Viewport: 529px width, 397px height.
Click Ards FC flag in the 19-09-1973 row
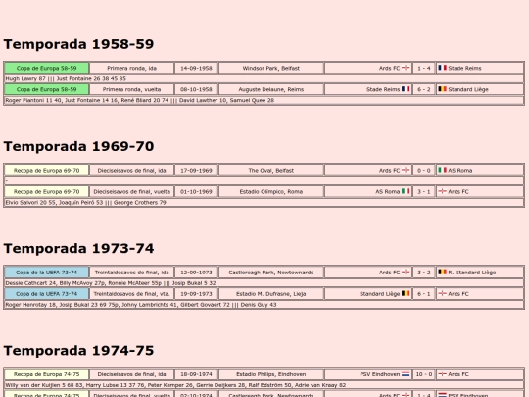click(x=442, y=294)
